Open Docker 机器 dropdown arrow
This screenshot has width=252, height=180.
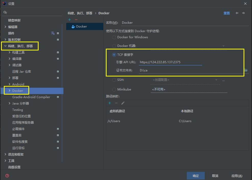point(223,46)
